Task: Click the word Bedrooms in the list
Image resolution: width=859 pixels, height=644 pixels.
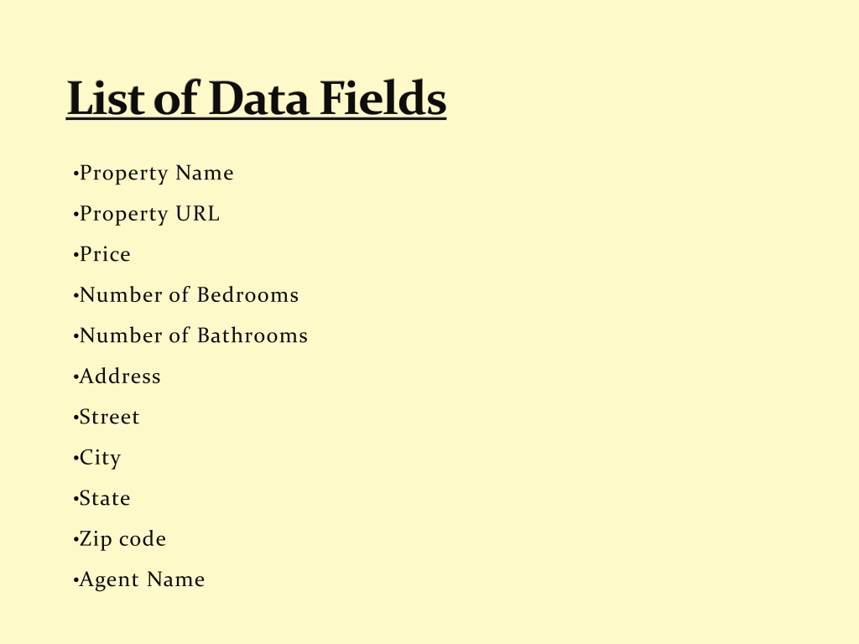Action: pos(248,294)
